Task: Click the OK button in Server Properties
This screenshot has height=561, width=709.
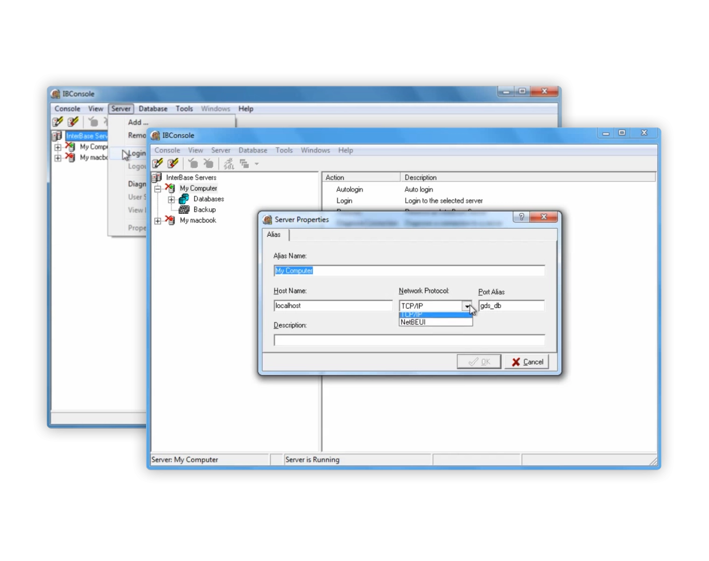Action: pos(479,362)
